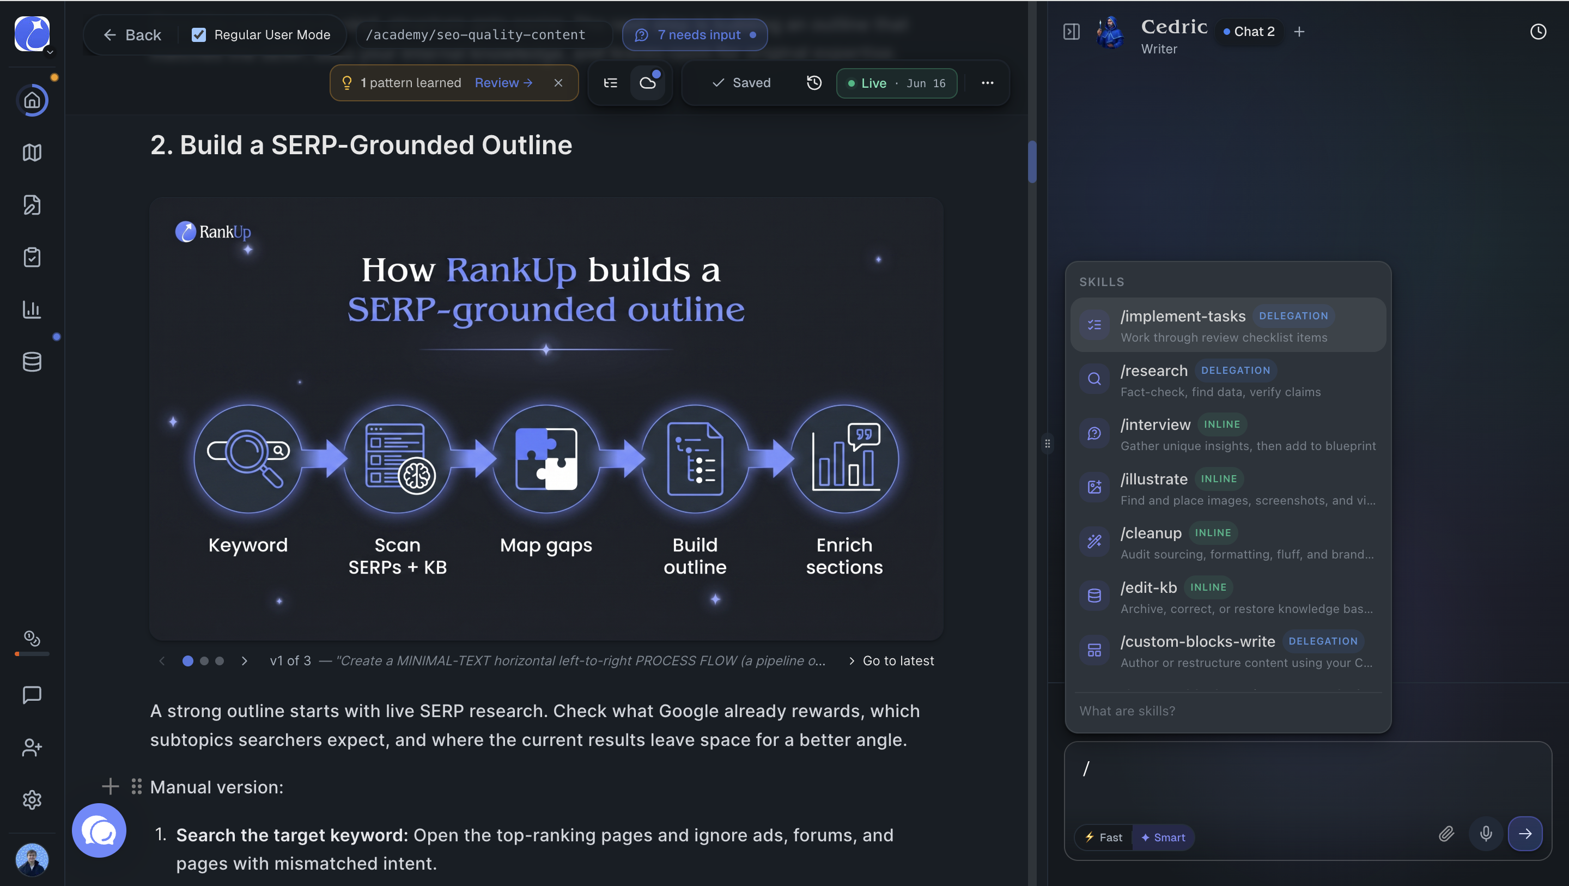Open the three-dot more options menu
This screenshot has width=1569, height=886.
click(x=987, y=83)
